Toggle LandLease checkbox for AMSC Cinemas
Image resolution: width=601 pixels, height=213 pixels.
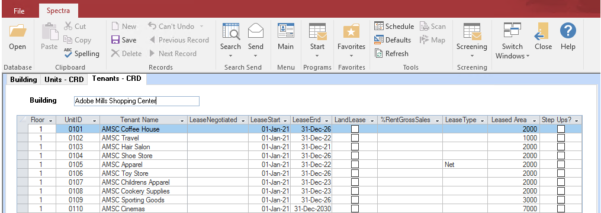click(355, 208)
